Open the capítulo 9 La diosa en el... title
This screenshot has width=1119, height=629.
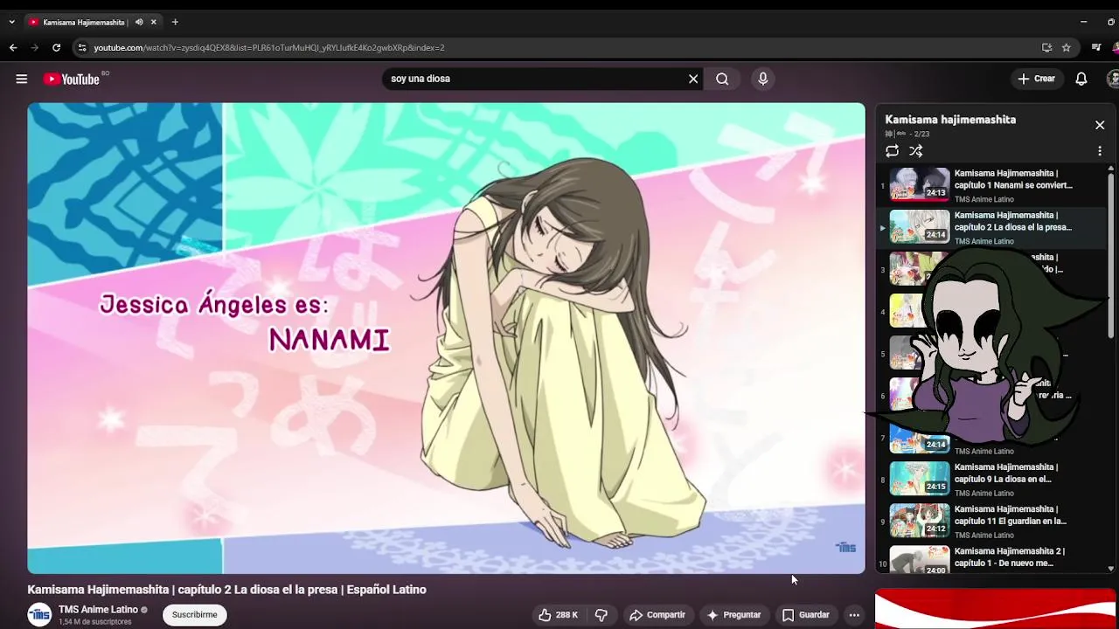(x=1006, y=473)
